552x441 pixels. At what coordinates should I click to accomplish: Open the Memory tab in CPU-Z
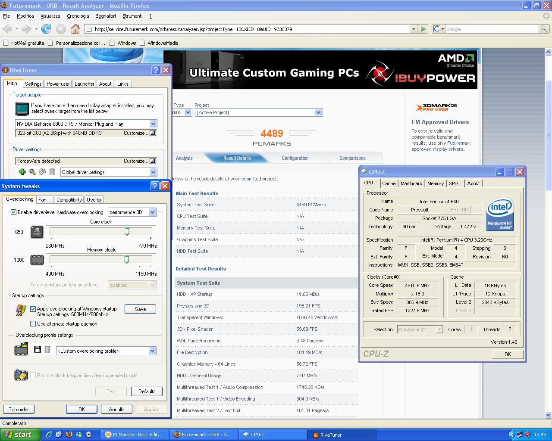coord(436,183)
